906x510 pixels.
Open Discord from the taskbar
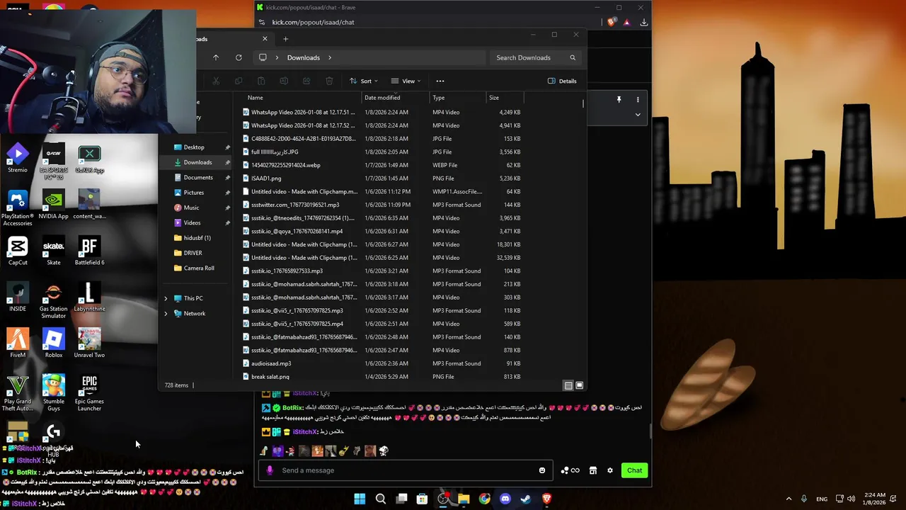pos(505,499)
